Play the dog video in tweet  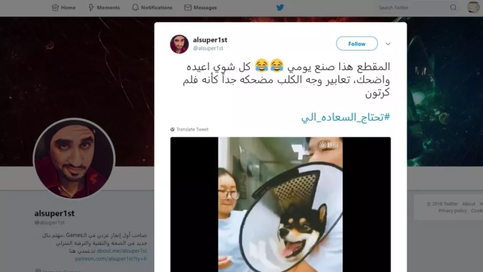coord(280,205)
